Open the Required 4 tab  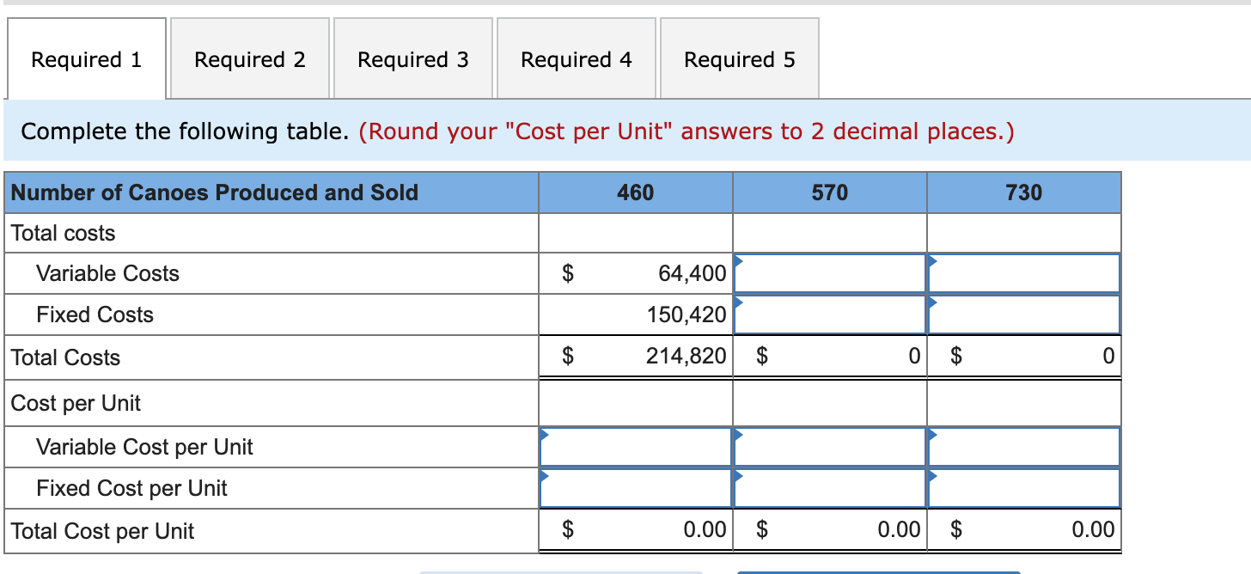tap(576, 58)
